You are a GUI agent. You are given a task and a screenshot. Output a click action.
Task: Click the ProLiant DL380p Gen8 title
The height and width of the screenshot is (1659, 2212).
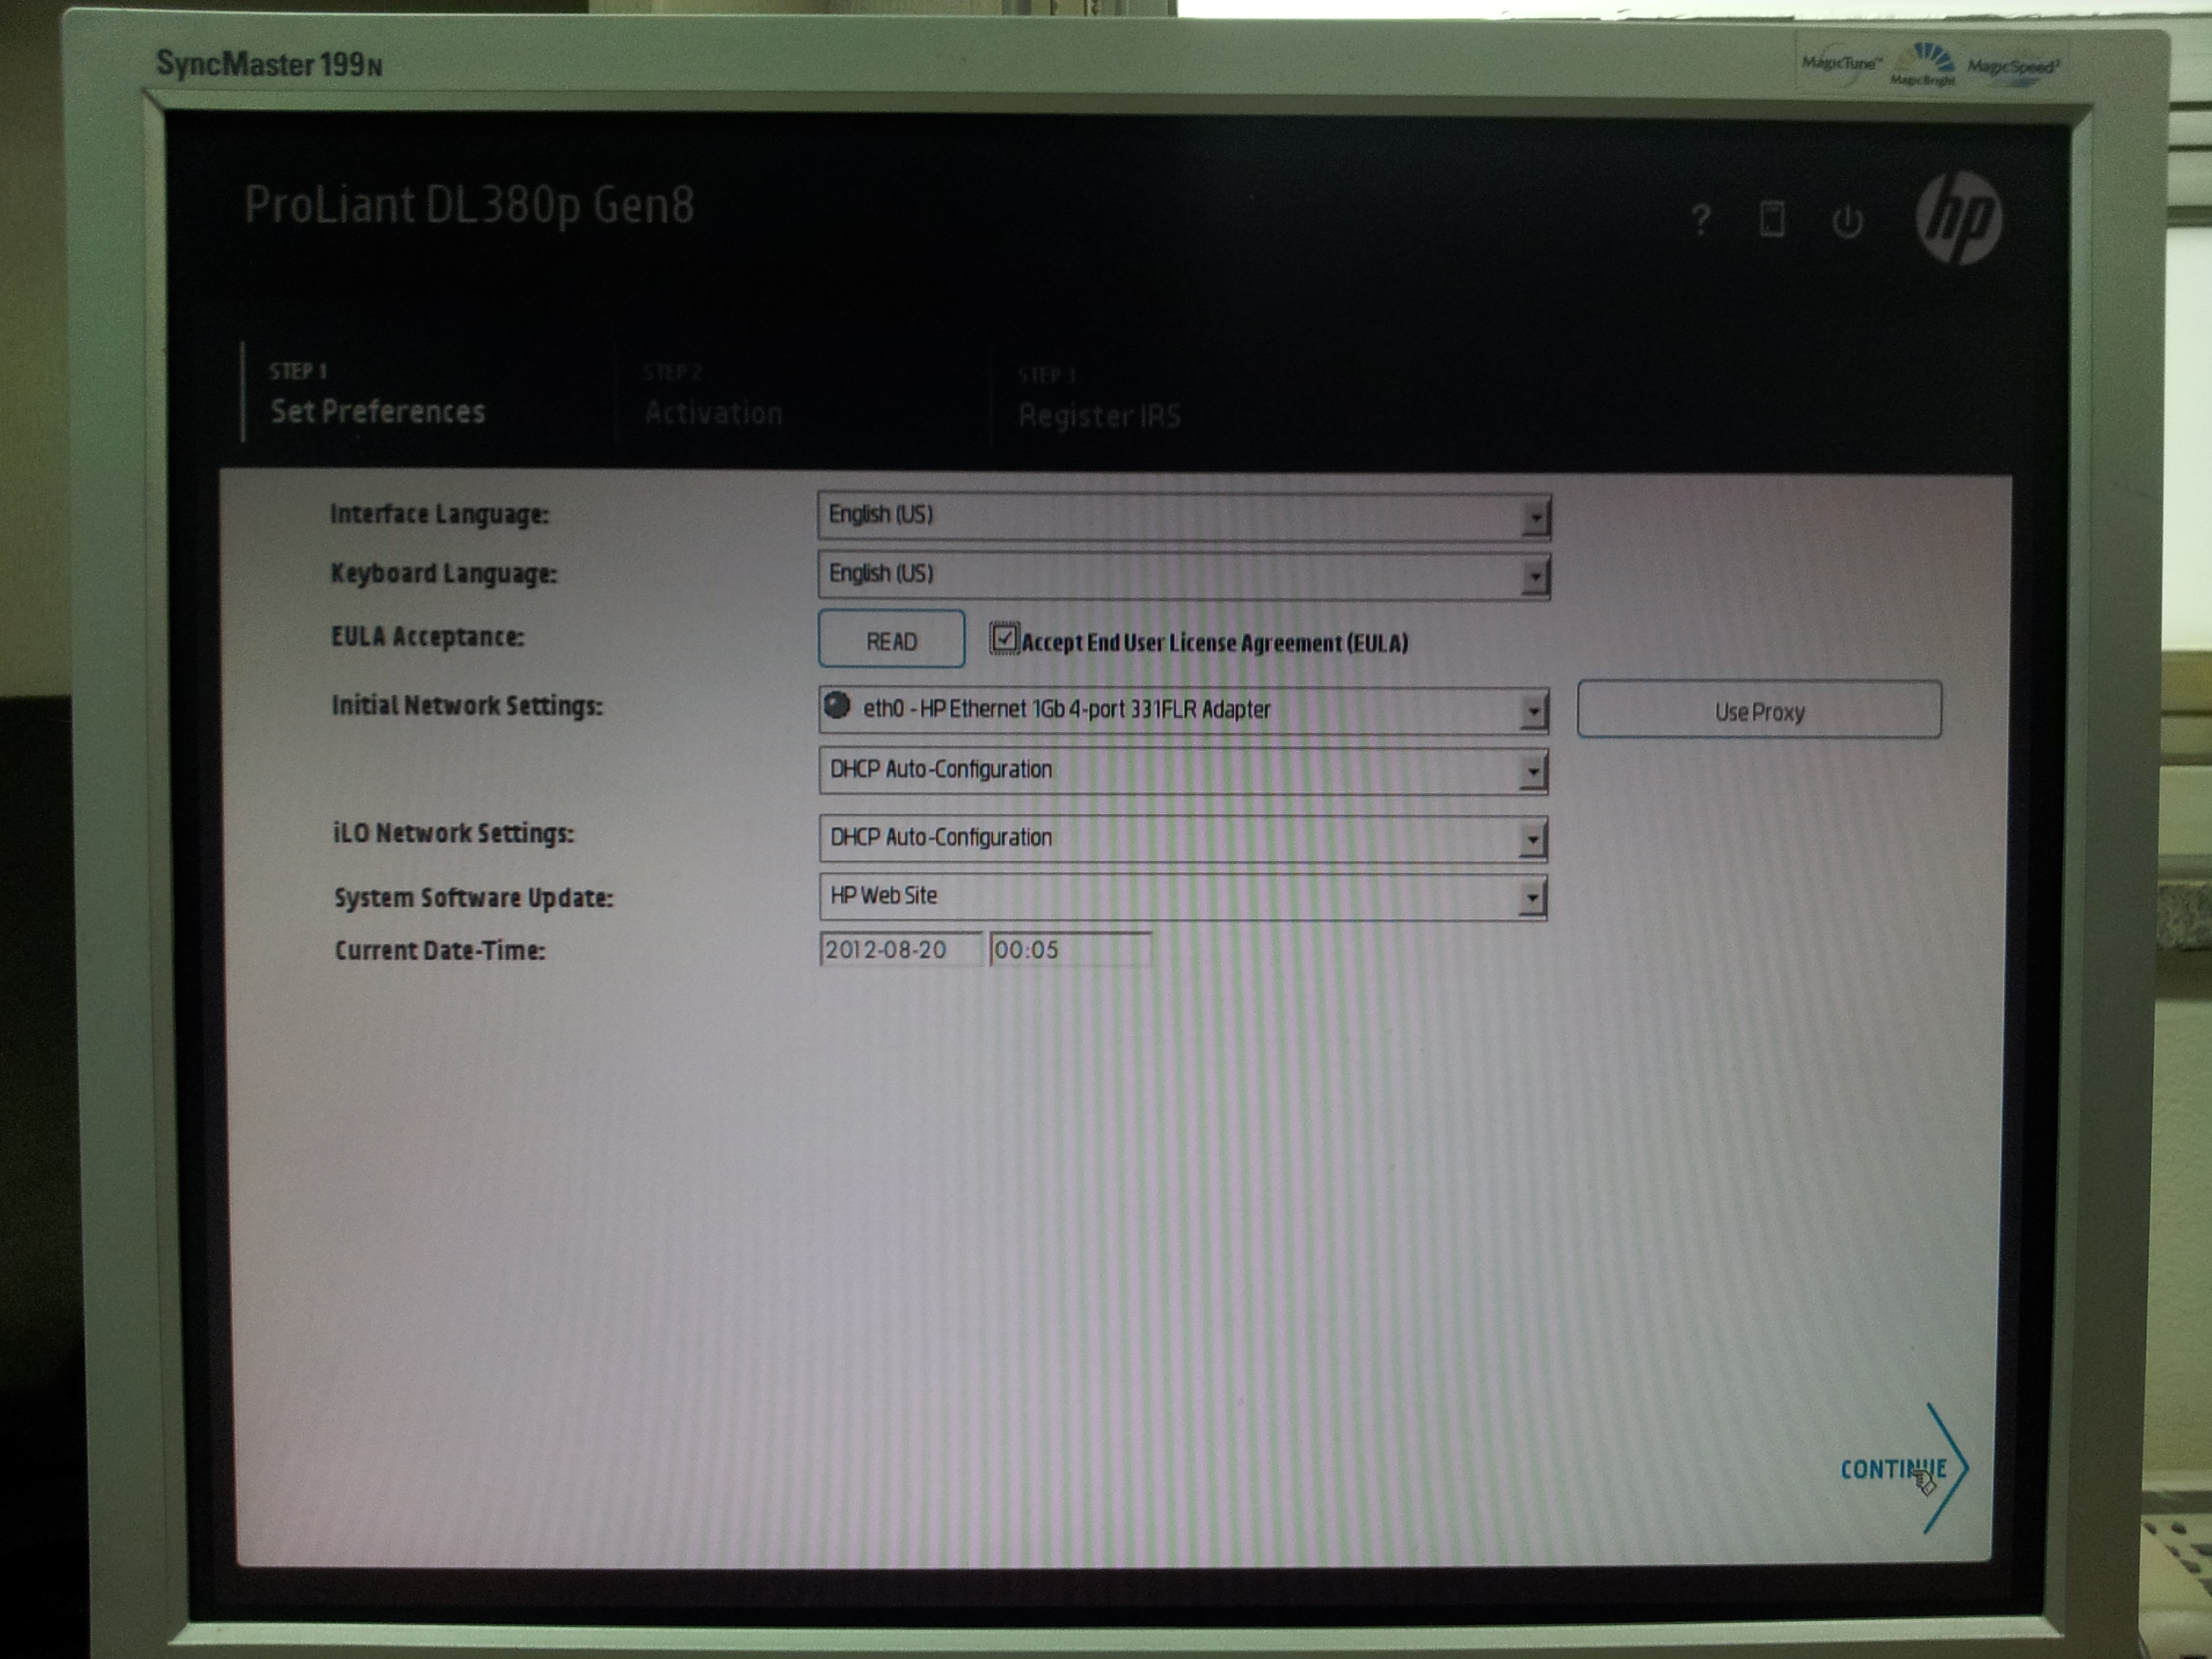tap(469, 206)
